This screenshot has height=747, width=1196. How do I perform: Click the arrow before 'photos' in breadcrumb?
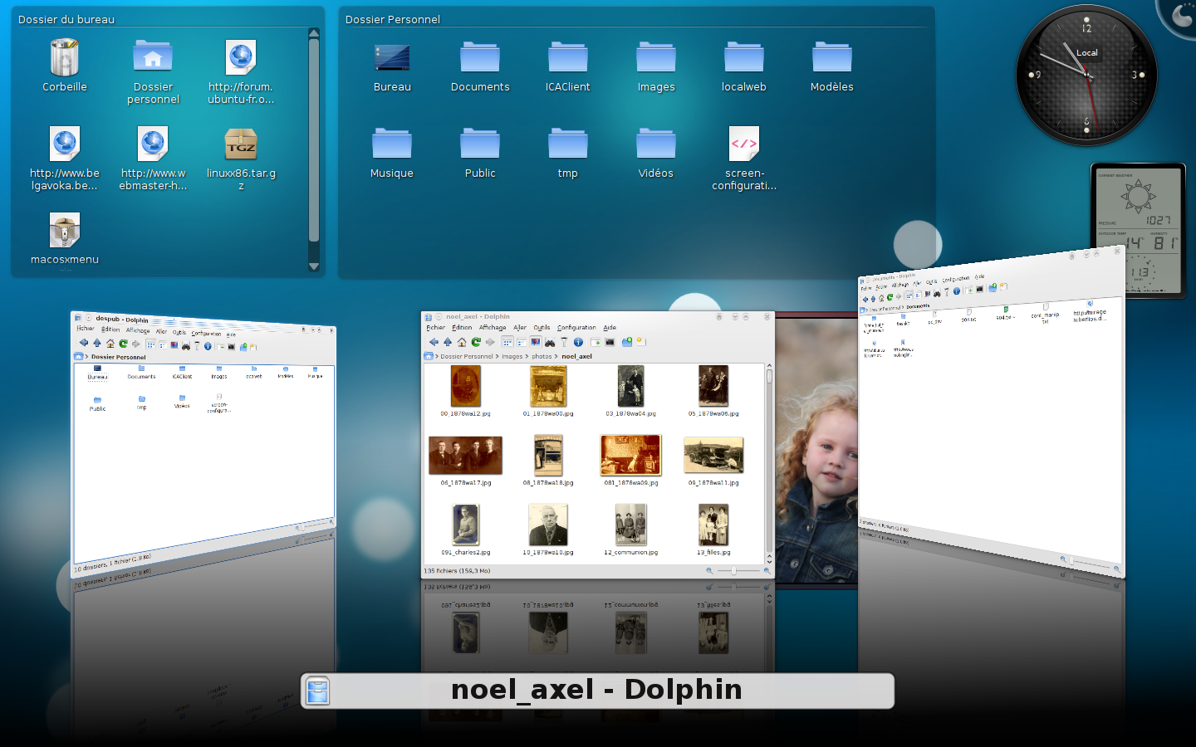click(x=527, y=357)
